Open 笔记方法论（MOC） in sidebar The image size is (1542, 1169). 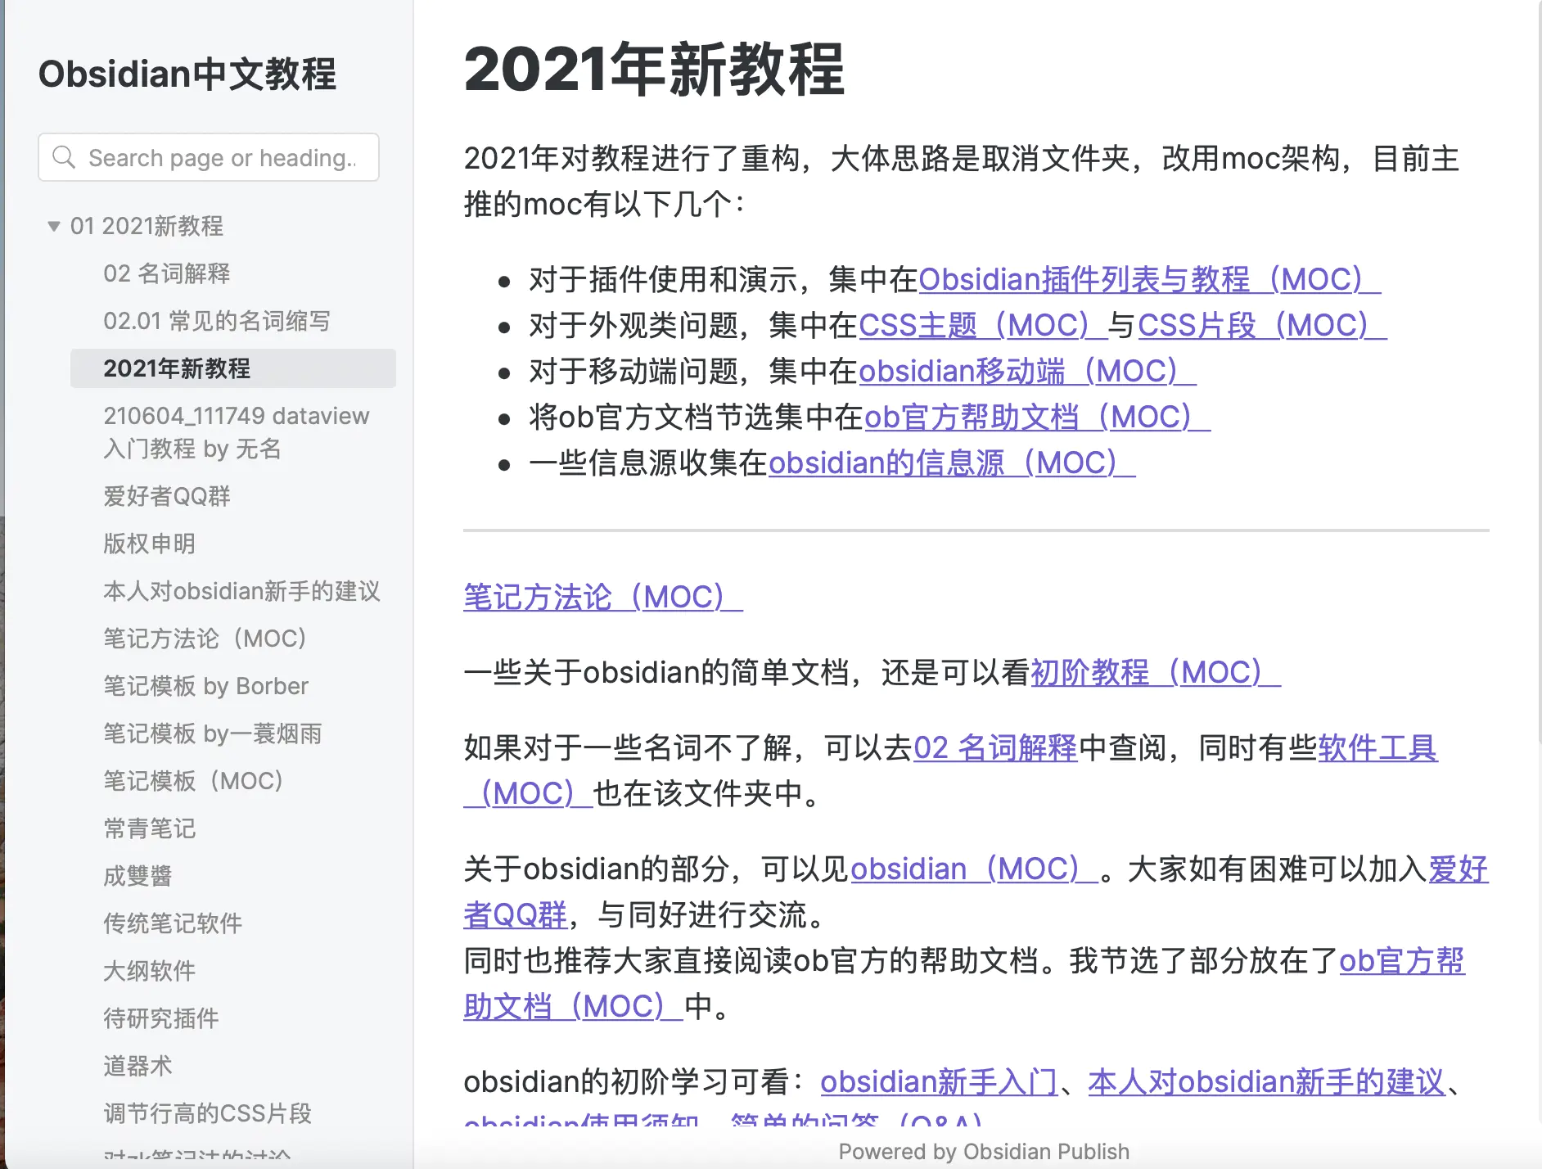[205, 639]
